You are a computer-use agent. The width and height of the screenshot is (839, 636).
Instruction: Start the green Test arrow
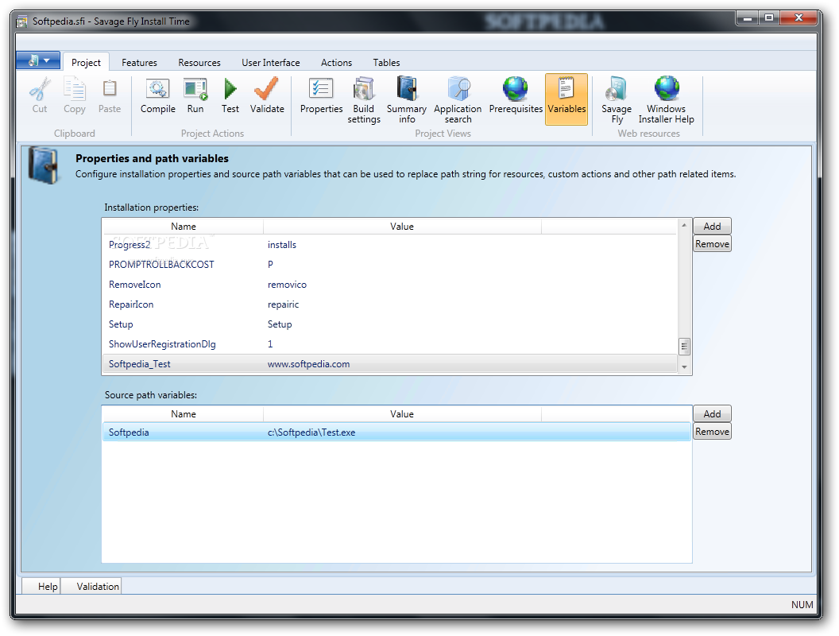(x=230, y=89)
